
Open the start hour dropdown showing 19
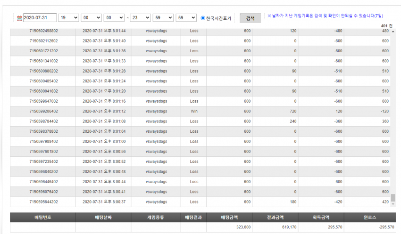coord(68,17)
